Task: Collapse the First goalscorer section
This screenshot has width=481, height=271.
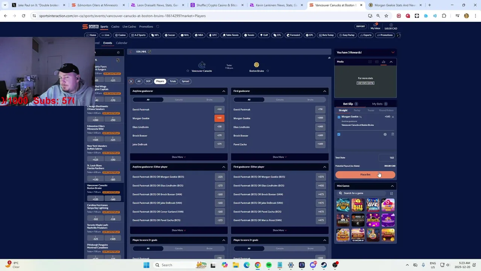Action: point(325,91)
